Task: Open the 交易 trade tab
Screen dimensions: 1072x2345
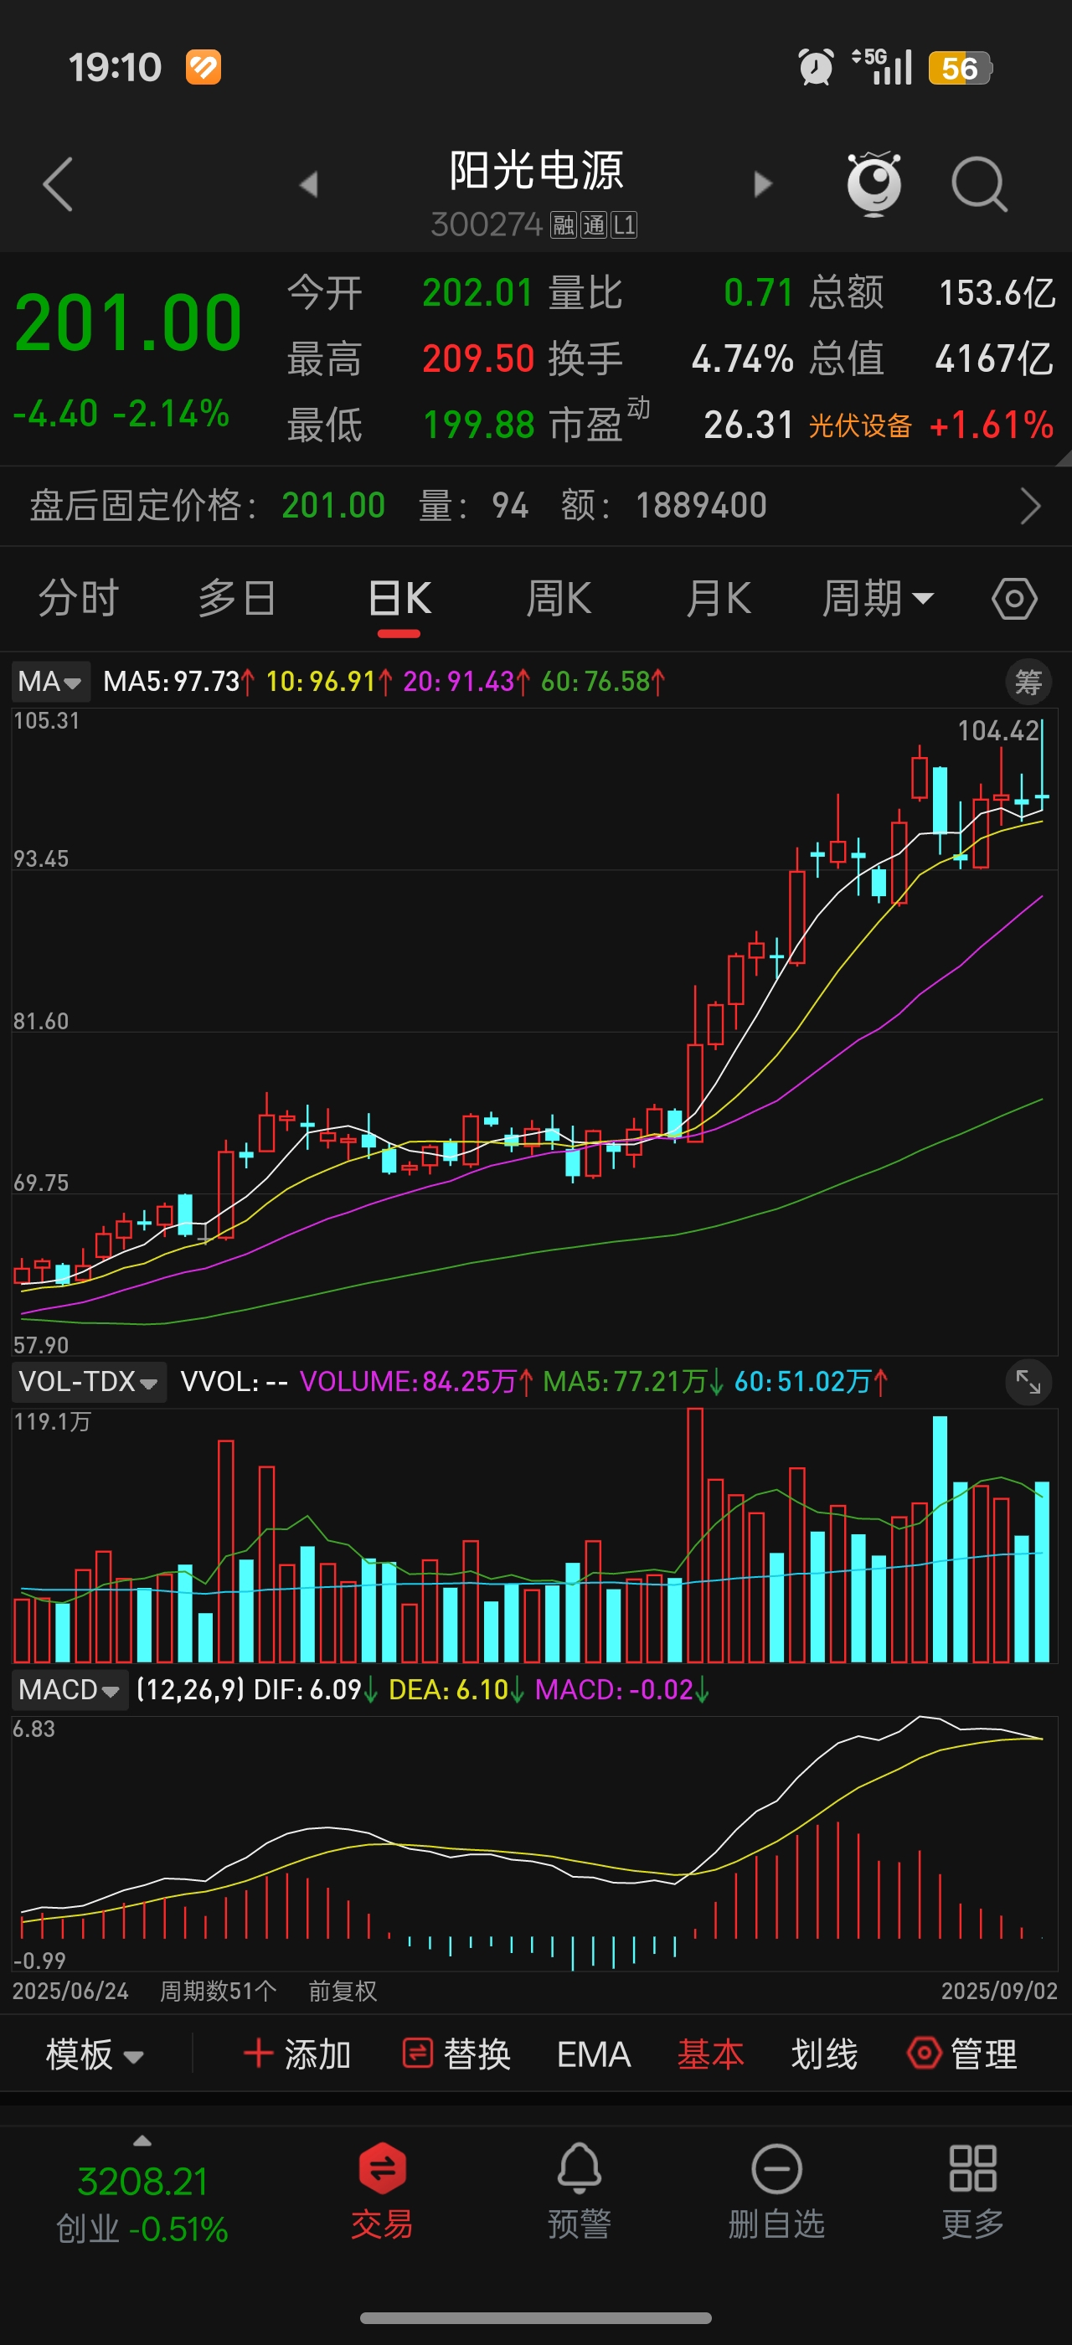Action: (x=382, y=2190)
